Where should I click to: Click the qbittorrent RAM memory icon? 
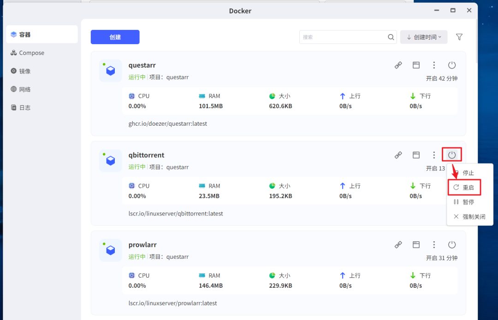click(202, 186)
